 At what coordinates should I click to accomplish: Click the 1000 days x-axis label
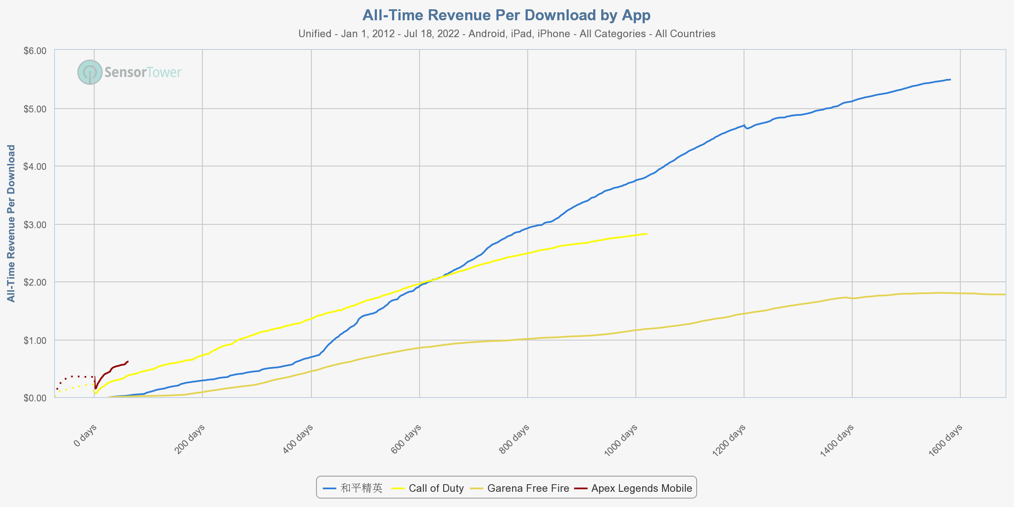620,441
